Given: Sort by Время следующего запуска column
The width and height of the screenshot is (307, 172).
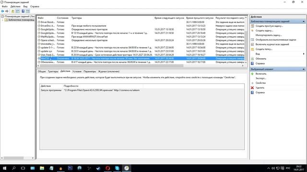Looking at the screenshot, I should point(169,18).
